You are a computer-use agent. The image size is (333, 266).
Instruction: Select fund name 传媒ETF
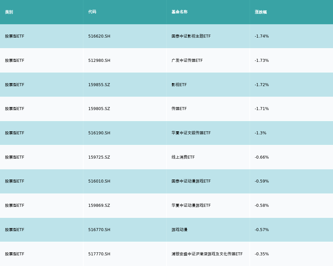pos(179,109)
